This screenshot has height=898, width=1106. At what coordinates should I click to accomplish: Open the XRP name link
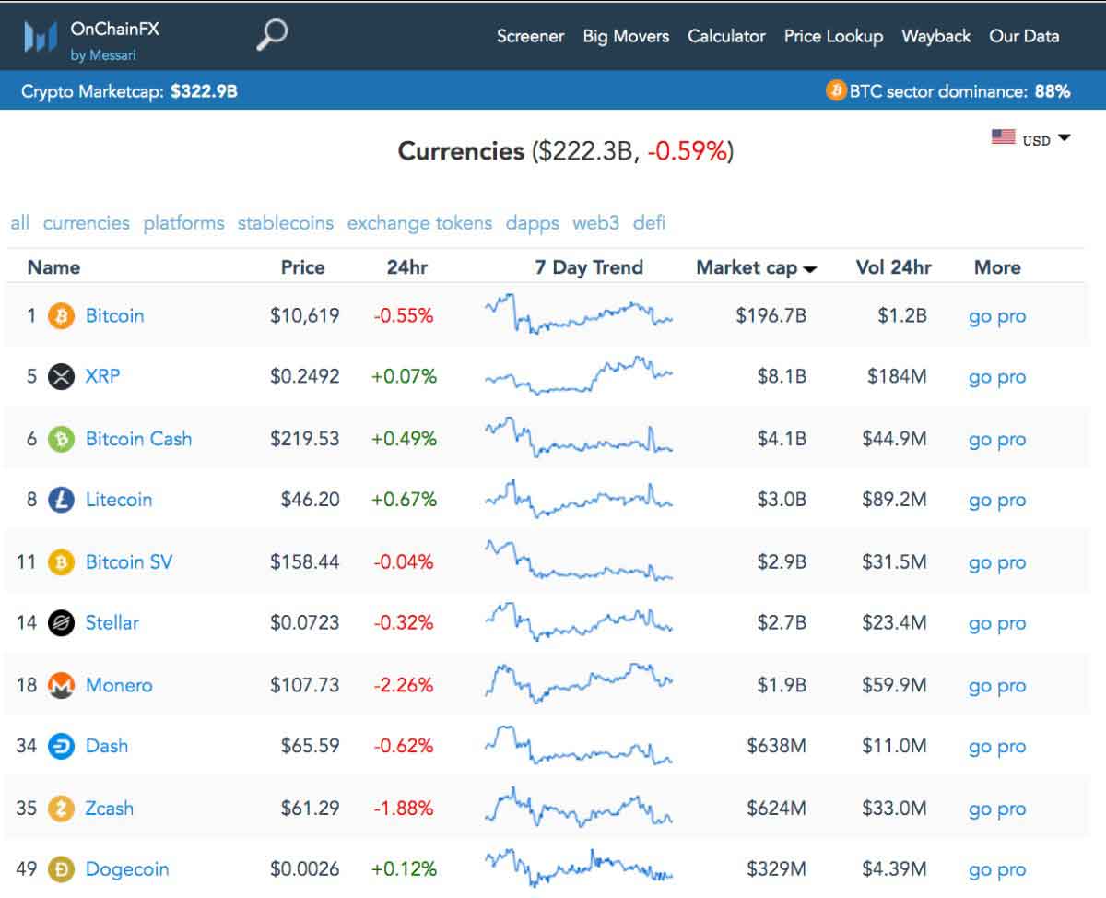pyautogui.click(x=102, y=376)
